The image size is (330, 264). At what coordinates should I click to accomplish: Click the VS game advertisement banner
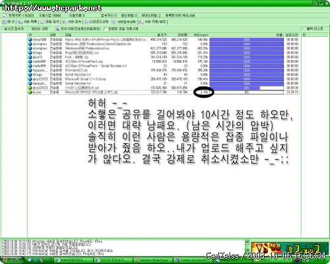coord(290,248)
